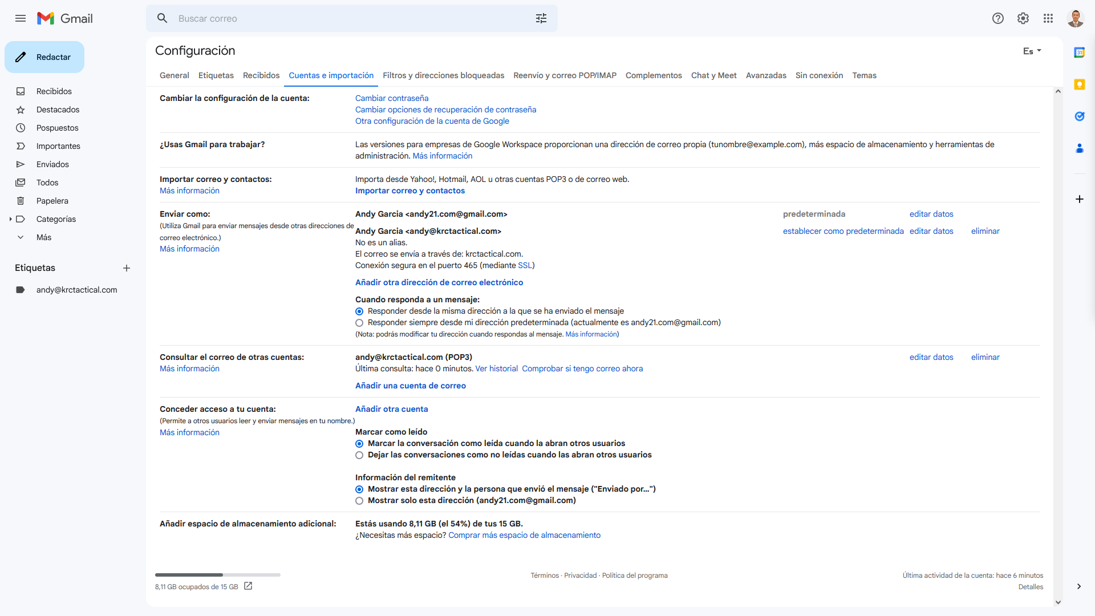Open Google apps grid icon

(x=1048, y=18)
